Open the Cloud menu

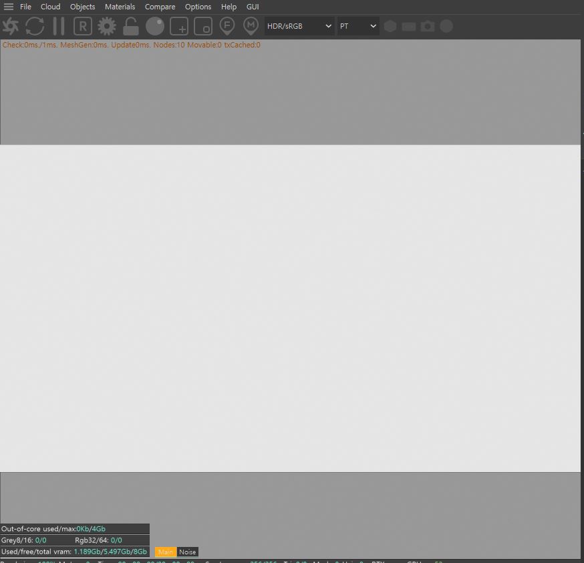(x=50, y=7)
